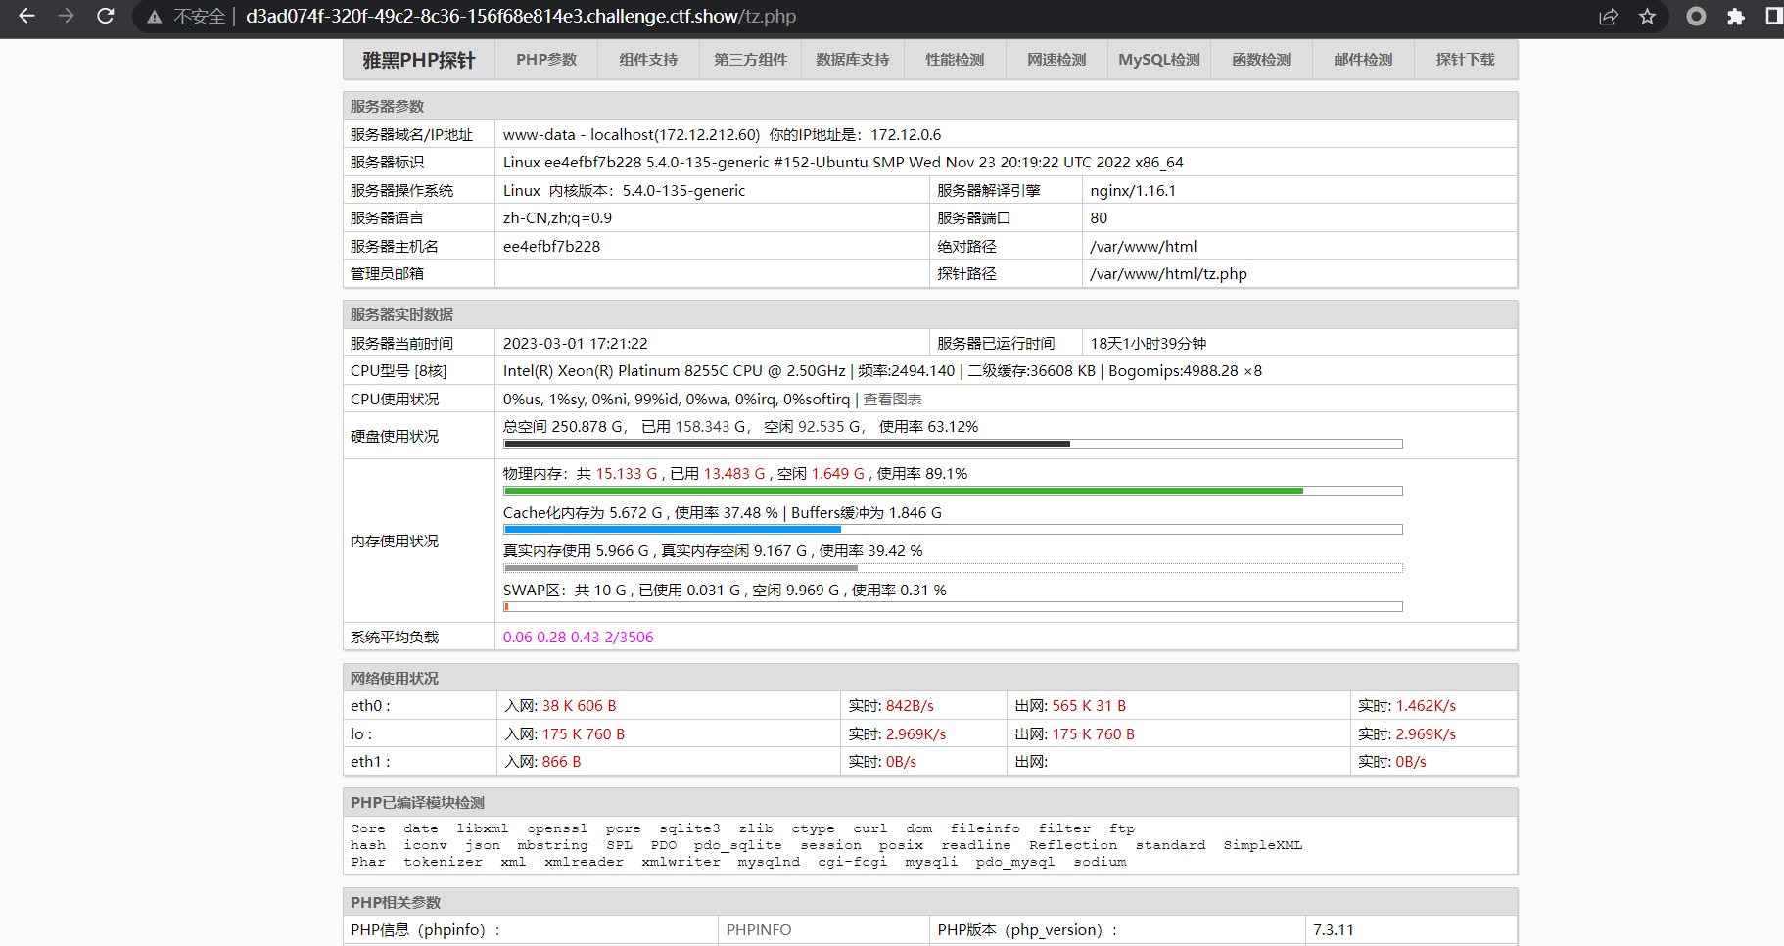Image resolution: width=1784 pixels, height=946 pixels.
Task: Reload the page with the refresh icon
Action: point(105,16)
